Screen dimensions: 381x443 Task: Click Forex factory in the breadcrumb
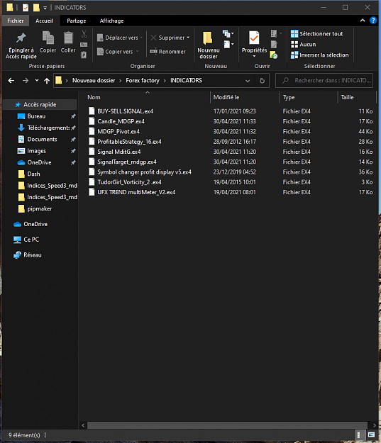coord(143,81)
